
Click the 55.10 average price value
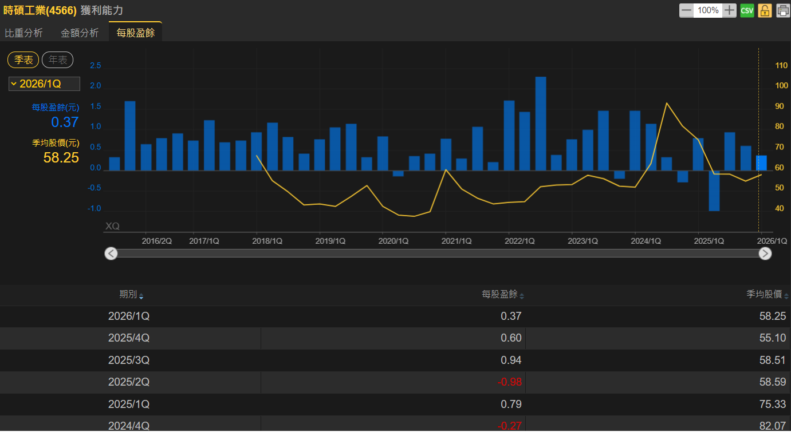coord(773,338)
